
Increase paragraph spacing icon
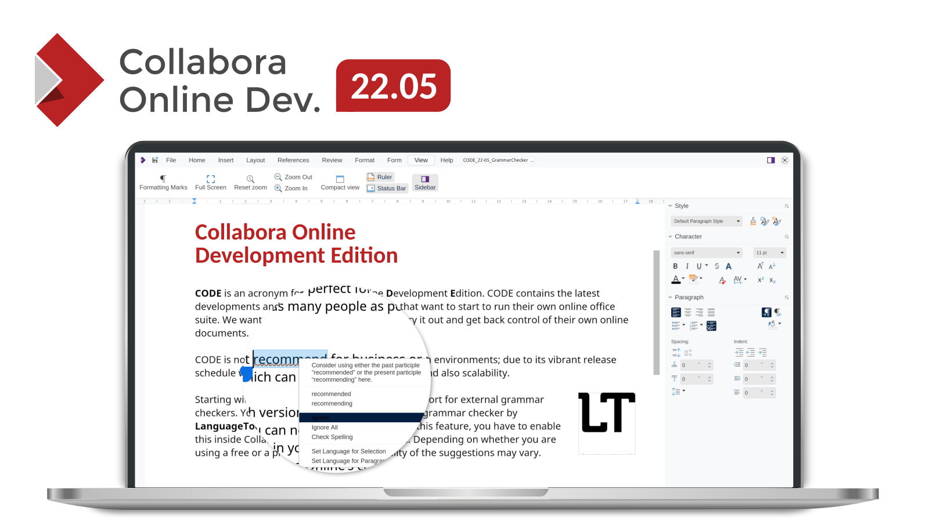pyautogui.click(x=676, y=353)
